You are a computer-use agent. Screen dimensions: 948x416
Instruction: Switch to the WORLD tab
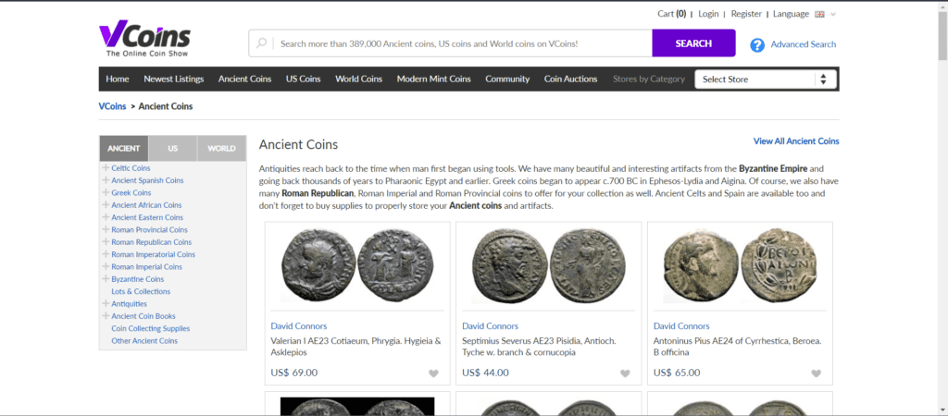click(x=221, y=149)
